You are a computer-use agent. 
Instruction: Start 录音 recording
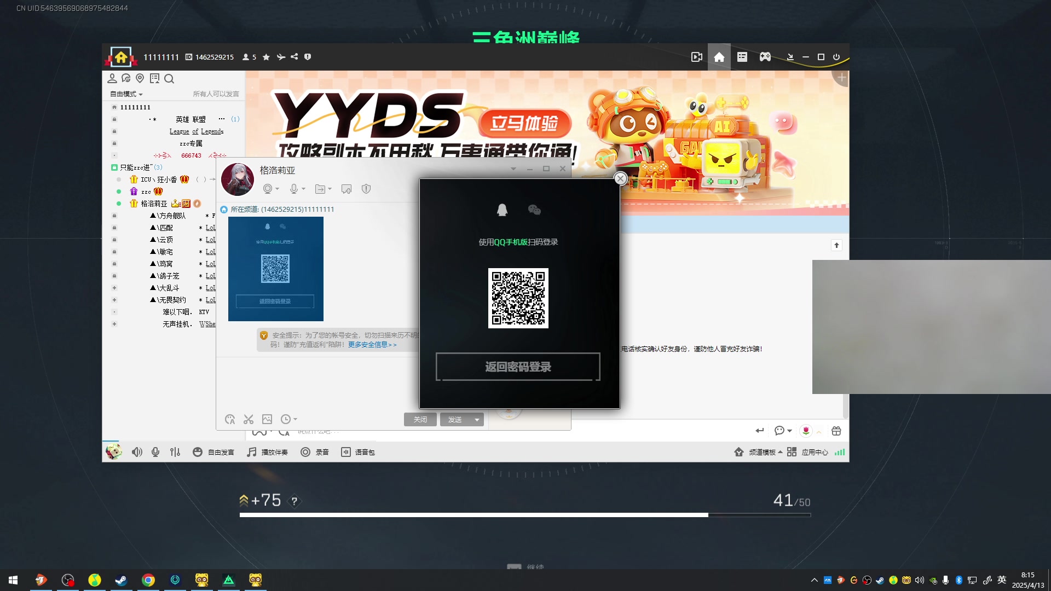(x=315, y=452)
